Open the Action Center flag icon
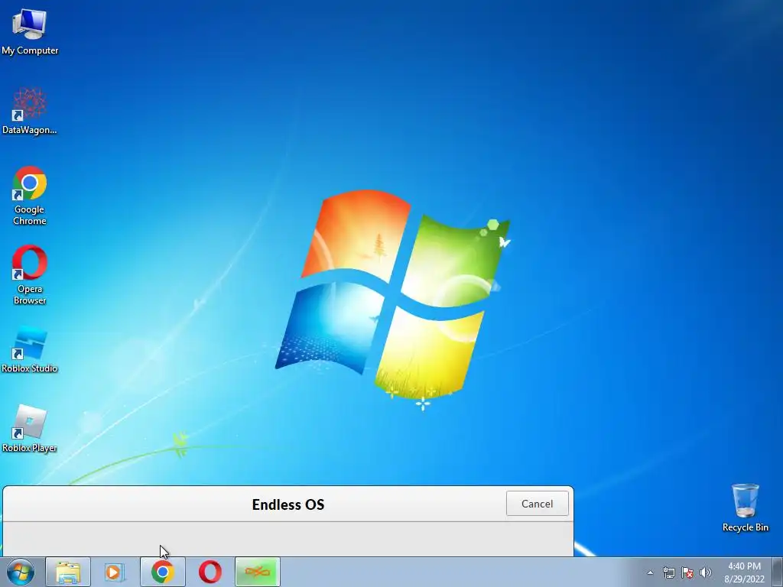 tap(687, 572)
